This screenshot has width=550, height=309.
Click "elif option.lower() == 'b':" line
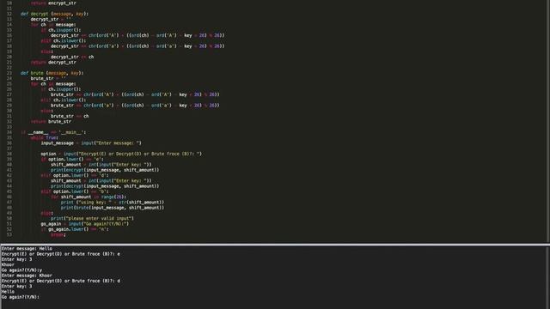click(75, 191)
